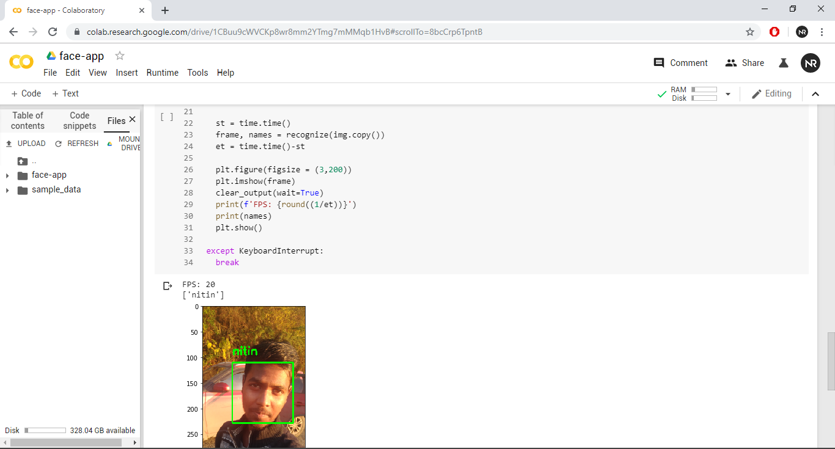Open the Help menu

pyautogui.click(x=226, y=73)
